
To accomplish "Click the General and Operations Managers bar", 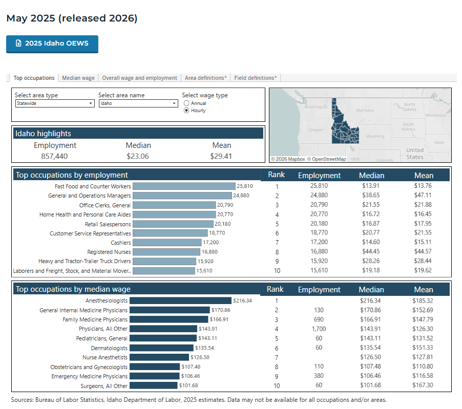I will (182, 196).
